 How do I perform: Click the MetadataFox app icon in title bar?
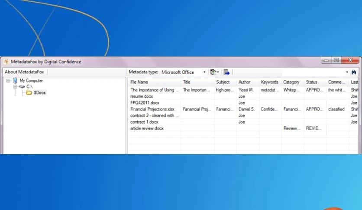click(x=6, y=62)
